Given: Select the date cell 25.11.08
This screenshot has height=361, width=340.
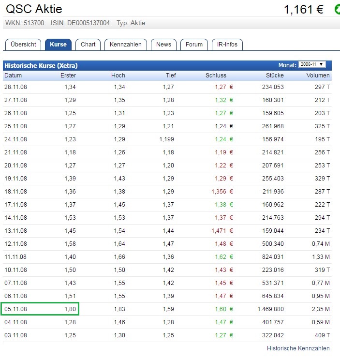Looking at the screenshot, I should (x=15, y=126).
